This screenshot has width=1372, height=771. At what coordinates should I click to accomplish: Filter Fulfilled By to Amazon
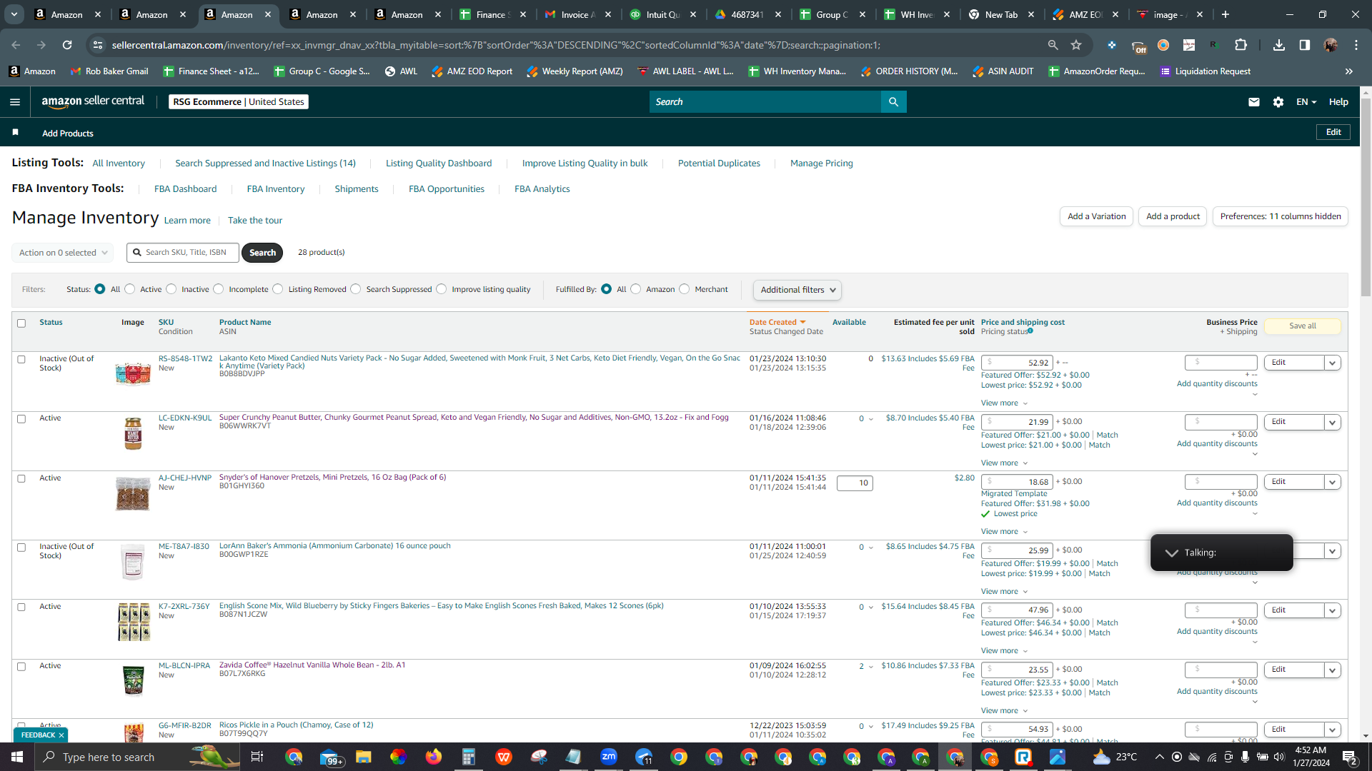click(636, 289)
